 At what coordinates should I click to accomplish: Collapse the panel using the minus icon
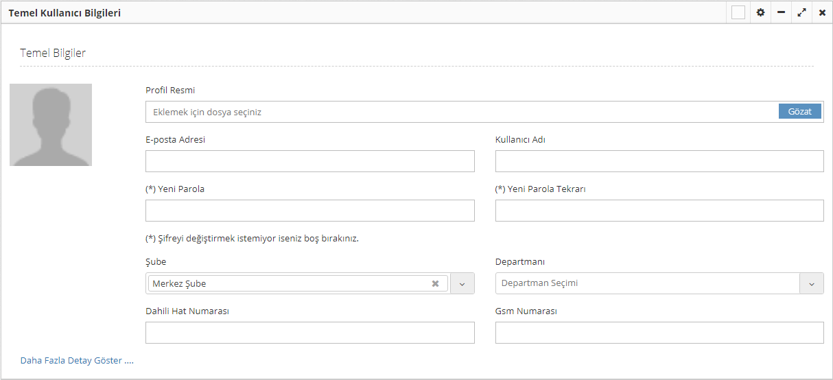coord(781,12)
